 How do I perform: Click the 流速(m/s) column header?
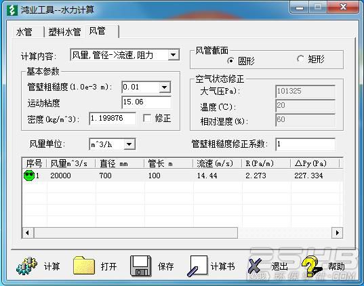(215, 163)
